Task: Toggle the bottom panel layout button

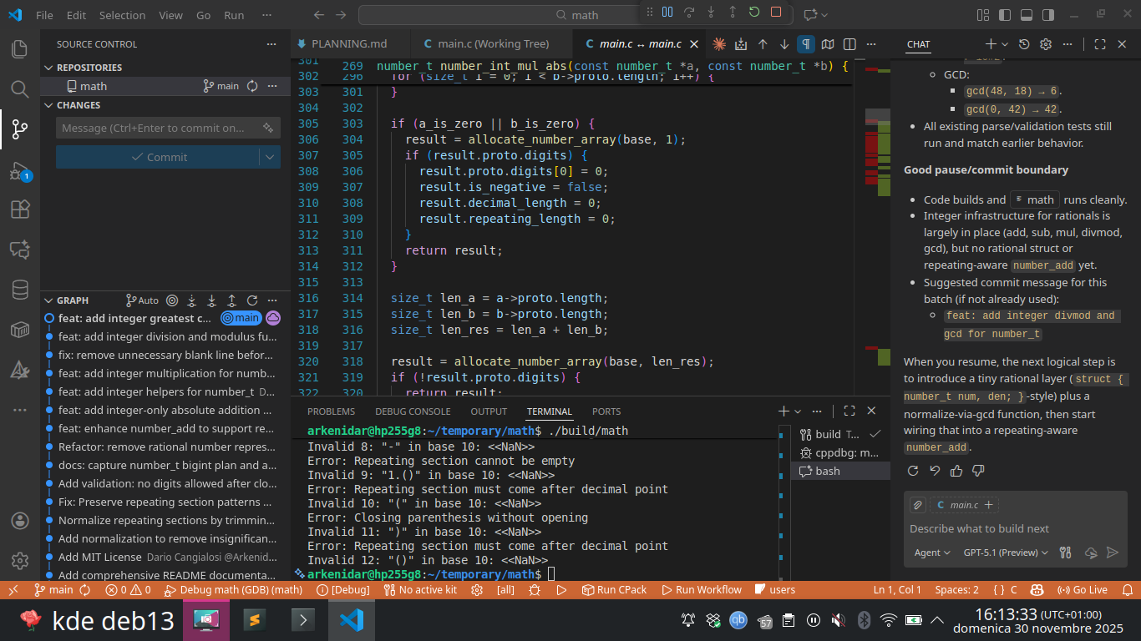Action: click(x=1027, y=15)
